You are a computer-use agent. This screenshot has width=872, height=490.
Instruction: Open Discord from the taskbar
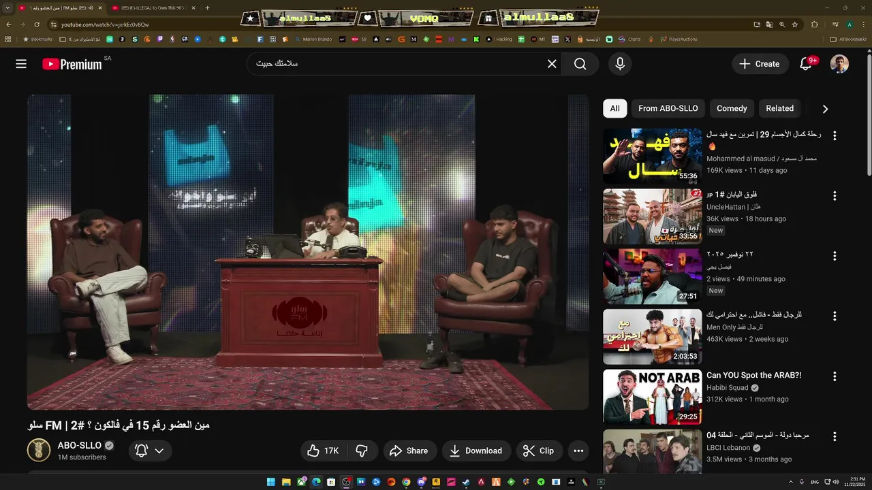(421, 482)
